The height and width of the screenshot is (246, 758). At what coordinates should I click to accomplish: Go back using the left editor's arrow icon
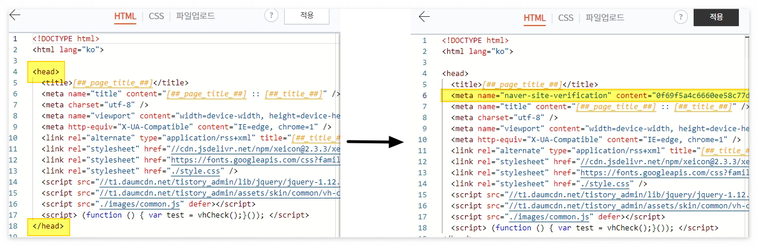pos(14,15)
